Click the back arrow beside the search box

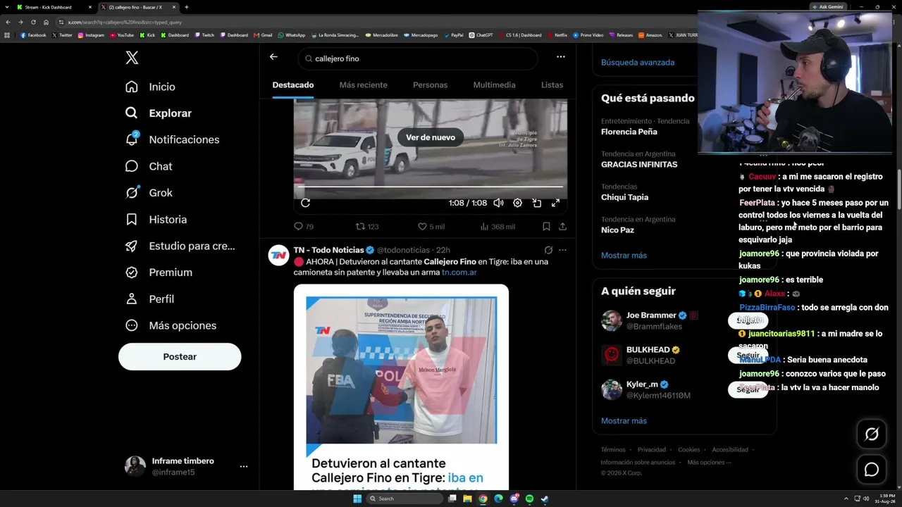click(x=273, y=57)
